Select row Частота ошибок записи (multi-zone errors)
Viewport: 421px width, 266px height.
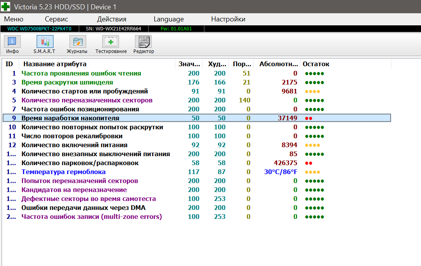coord(197,217)
